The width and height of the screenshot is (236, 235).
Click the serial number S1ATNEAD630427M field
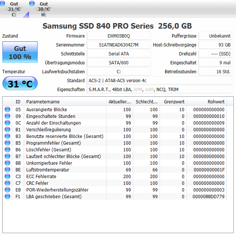click(119, 45)
